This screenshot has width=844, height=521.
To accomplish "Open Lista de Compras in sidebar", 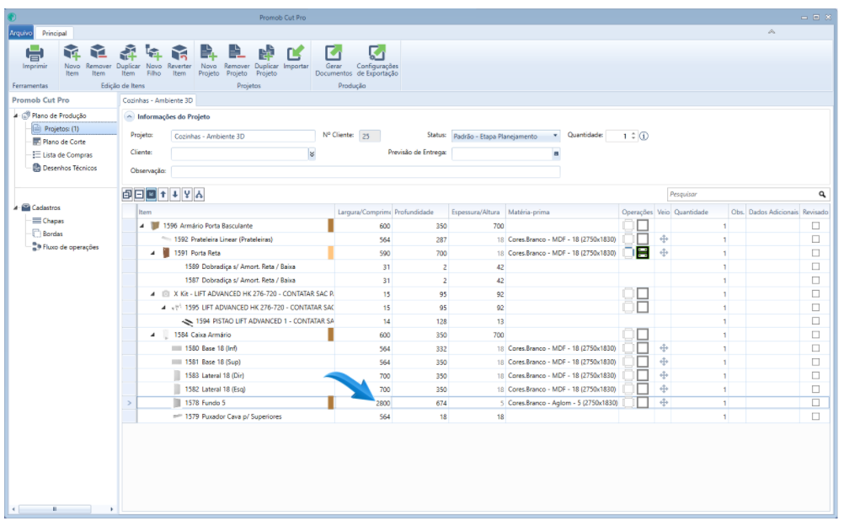I will pos(67,155).
